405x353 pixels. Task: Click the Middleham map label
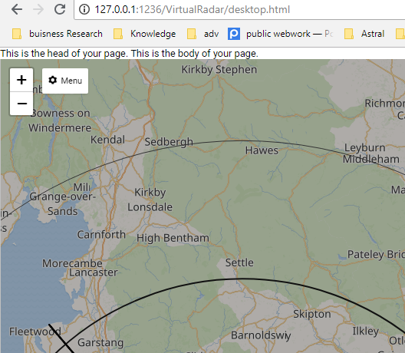pos(371,159)
